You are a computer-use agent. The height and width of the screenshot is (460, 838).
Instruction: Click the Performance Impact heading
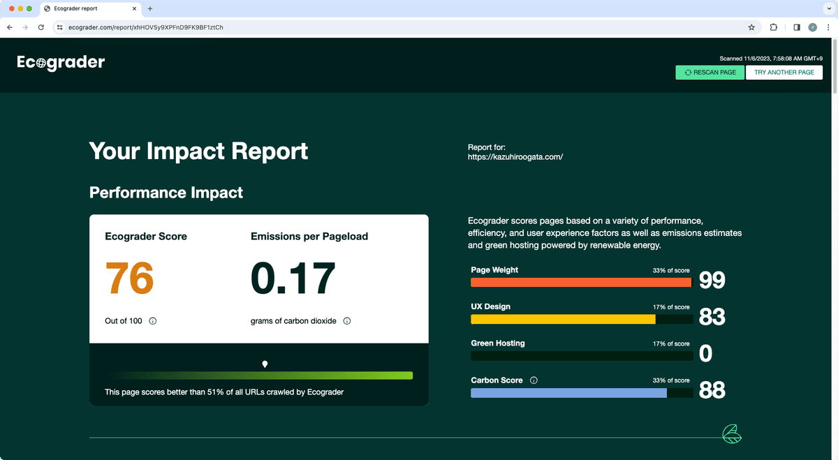[x=166, y=193]
